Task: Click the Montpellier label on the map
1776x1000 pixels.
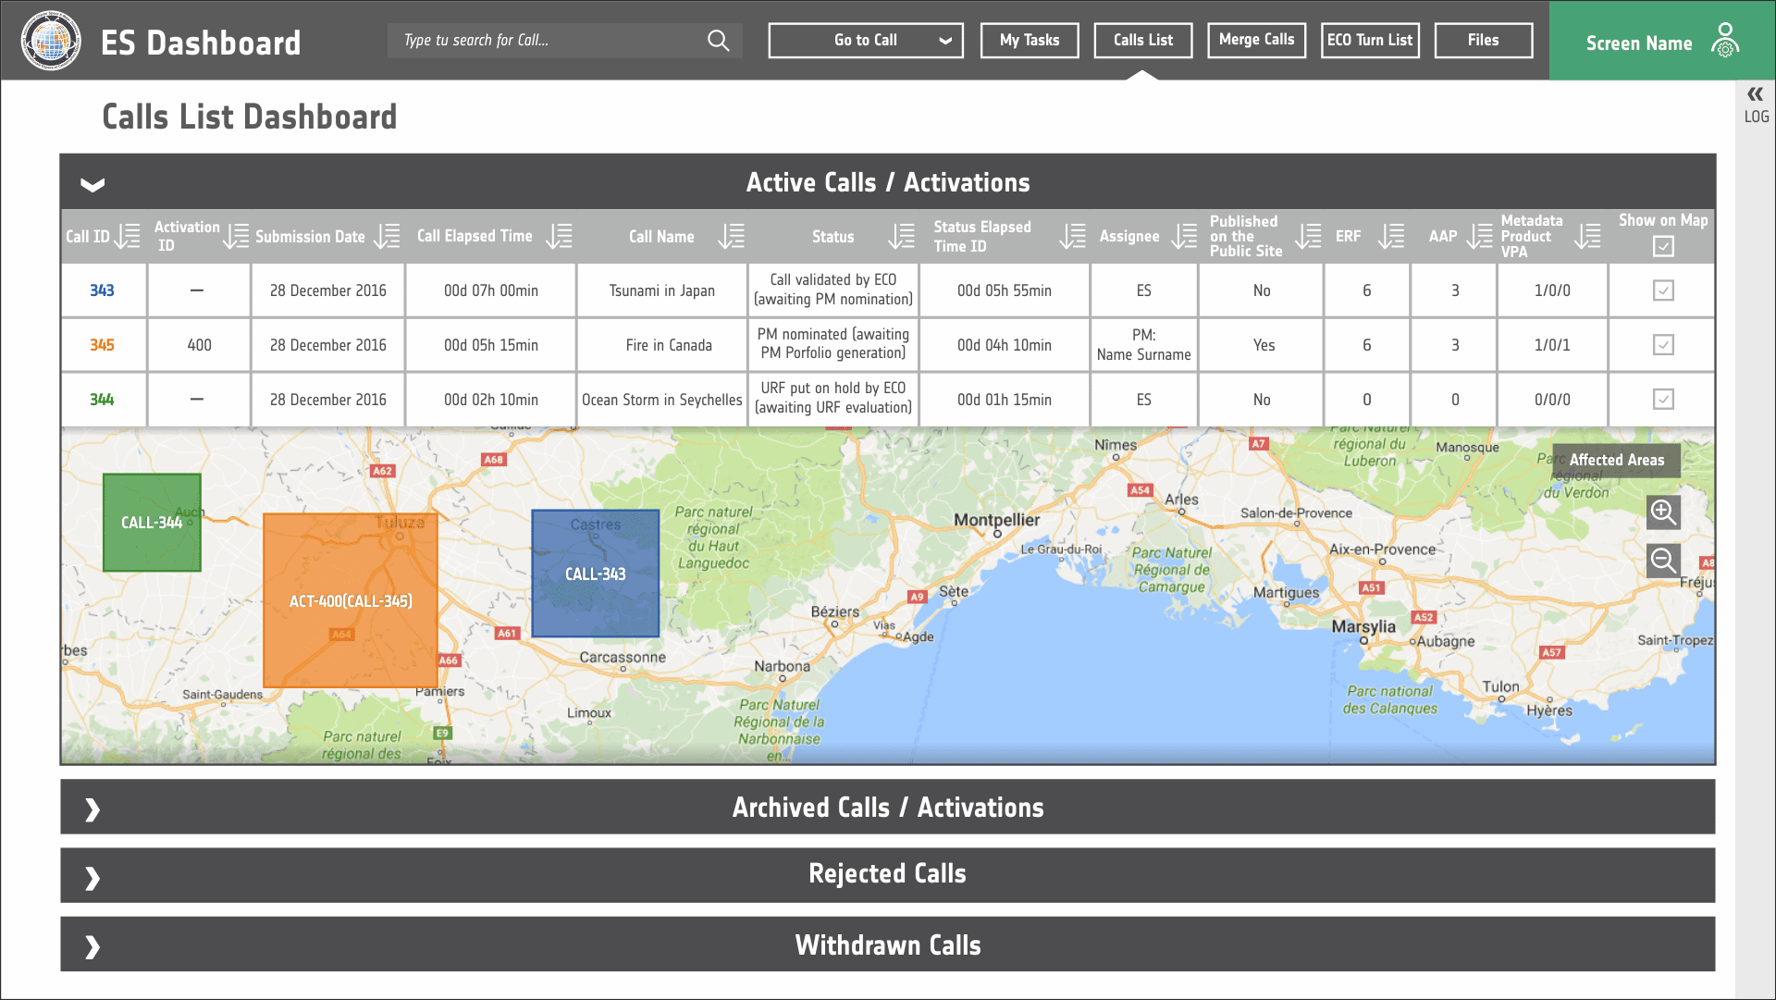Action: [x=996, y=520]
